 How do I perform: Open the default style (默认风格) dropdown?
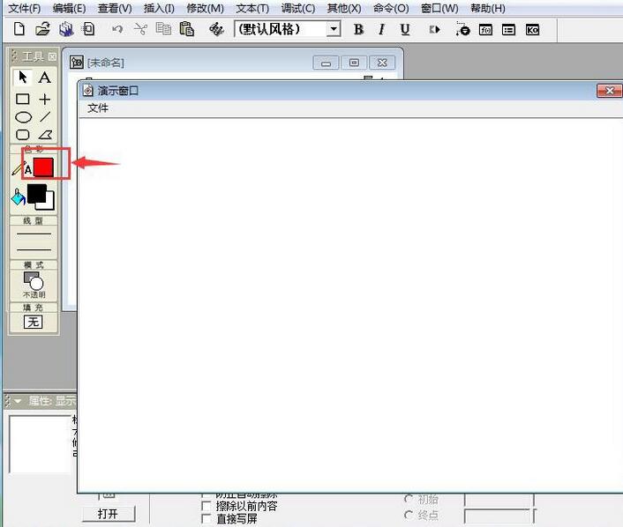(x=334, y=29)
